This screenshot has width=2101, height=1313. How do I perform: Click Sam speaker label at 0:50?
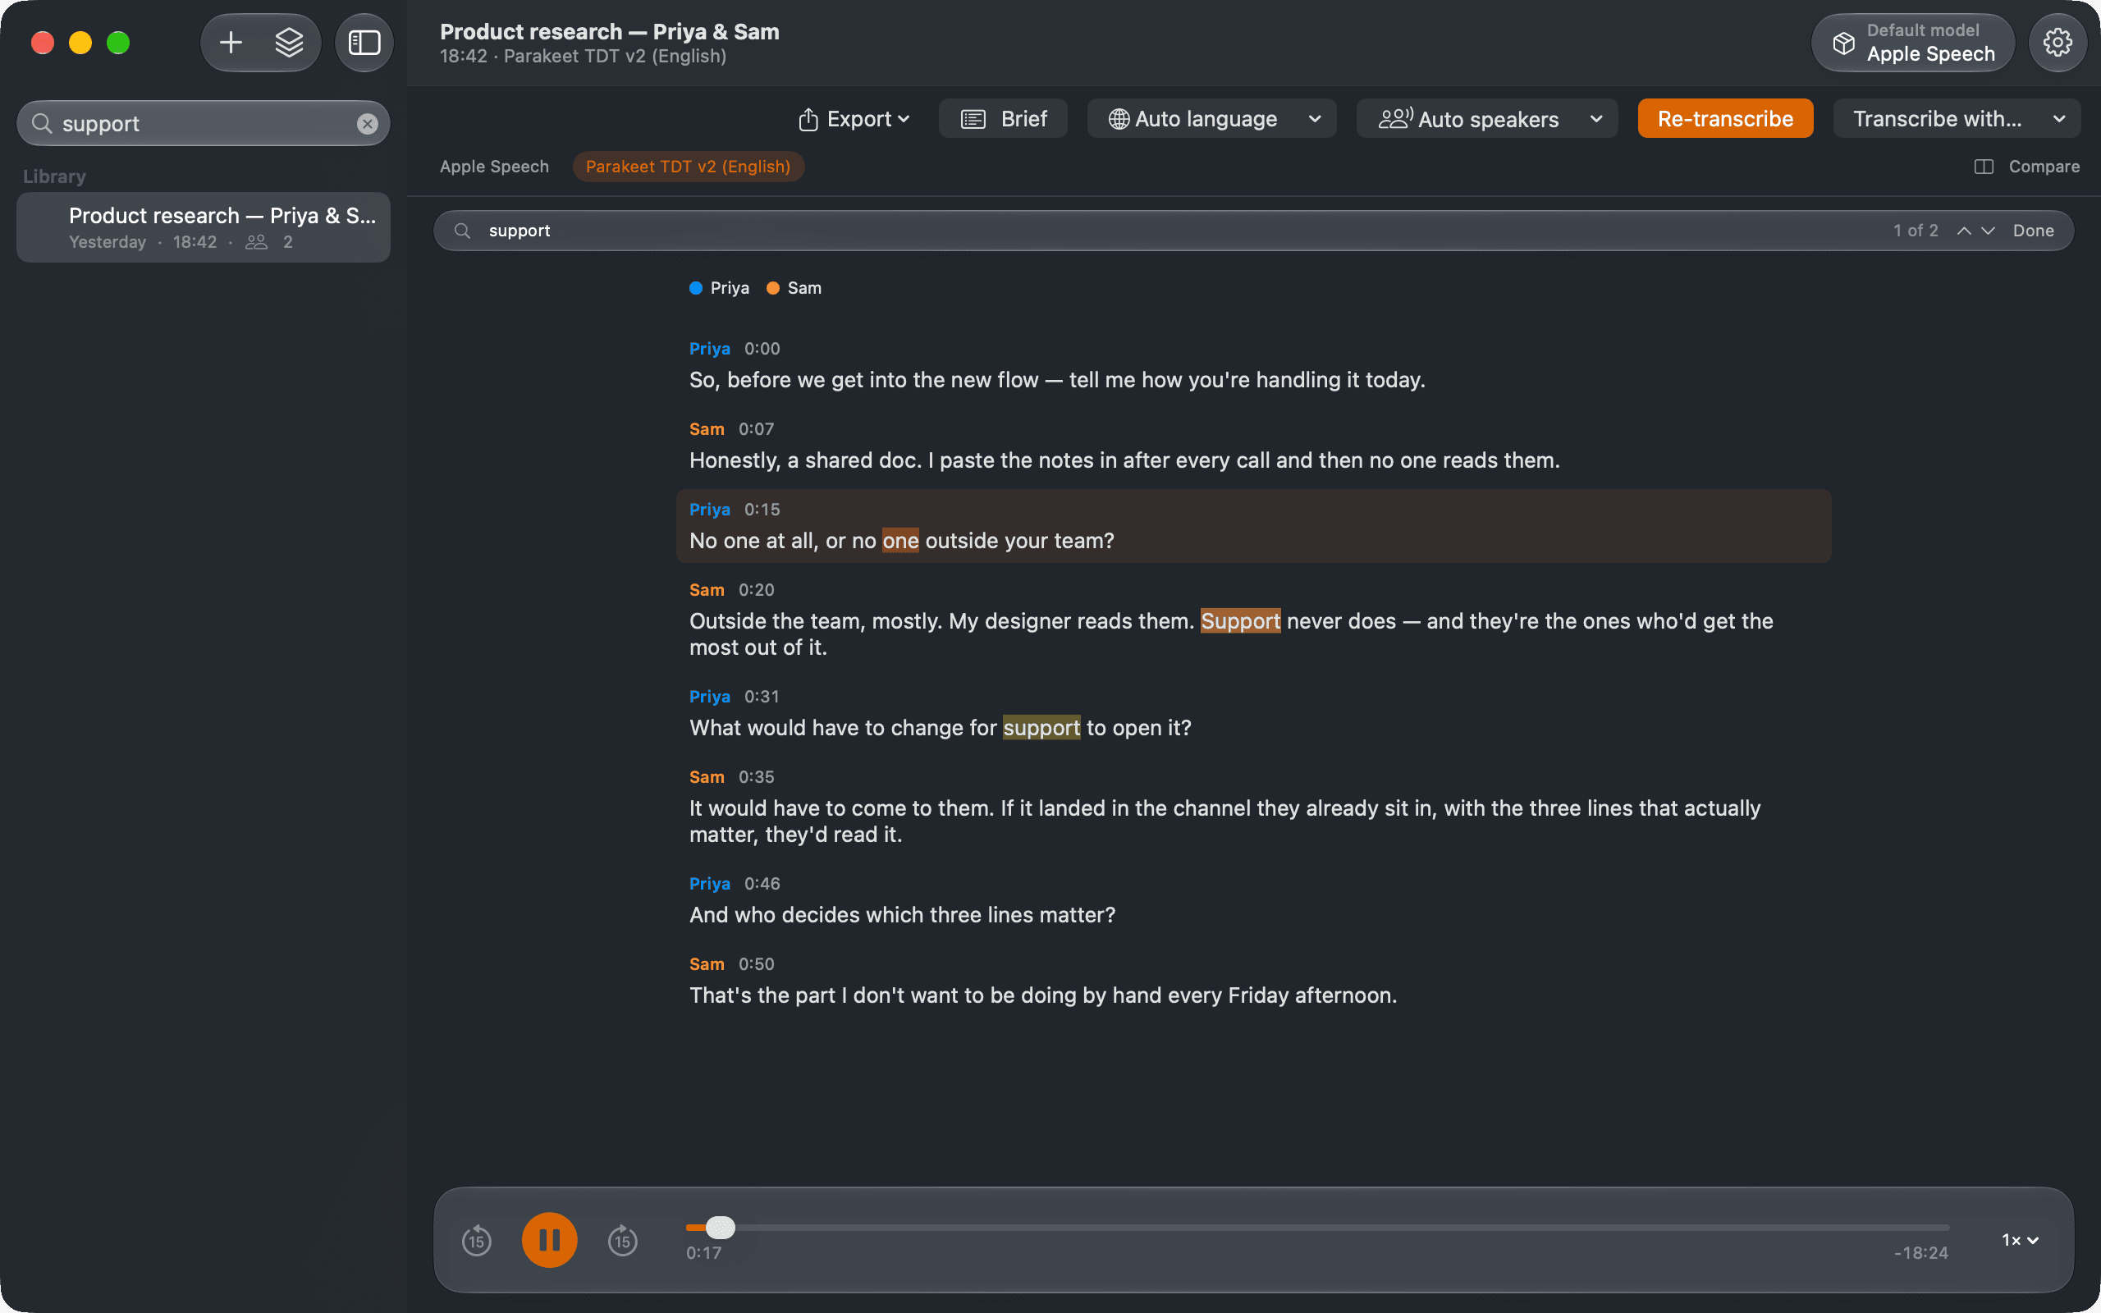[706, 965]
